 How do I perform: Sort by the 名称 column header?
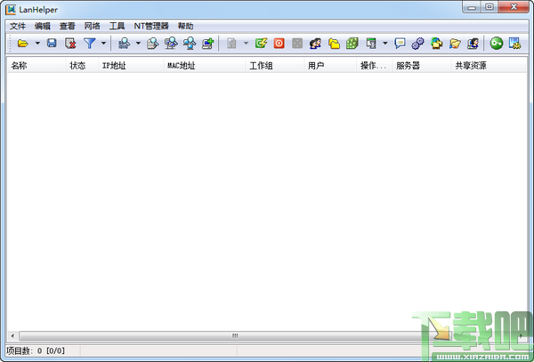coord(36,66)
